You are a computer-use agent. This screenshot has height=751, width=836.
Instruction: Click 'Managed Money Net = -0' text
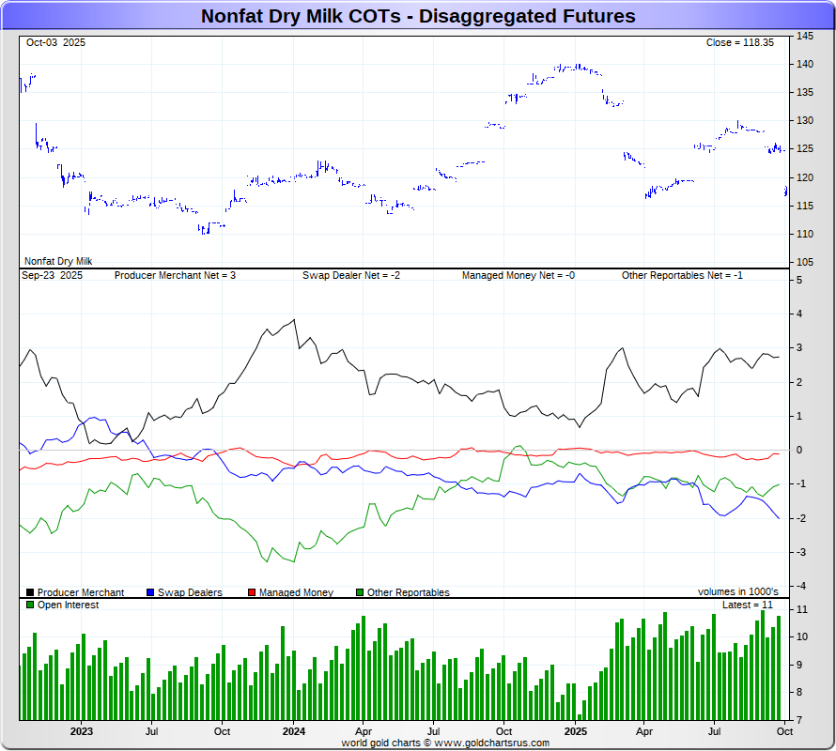click(x=519, y=275)
